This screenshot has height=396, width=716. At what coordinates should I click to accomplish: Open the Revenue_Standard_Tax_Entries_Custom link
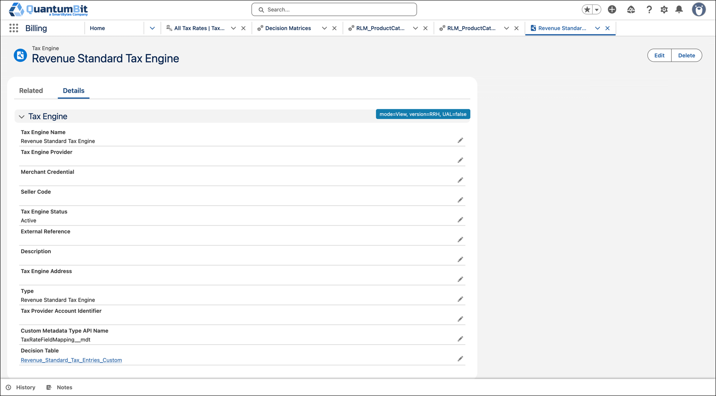71,360
